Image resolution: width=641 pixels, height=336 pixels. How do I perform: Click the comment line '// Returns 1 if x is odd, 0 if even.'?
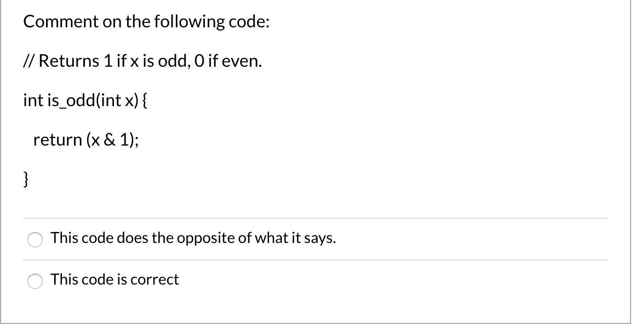click(143, 61)
